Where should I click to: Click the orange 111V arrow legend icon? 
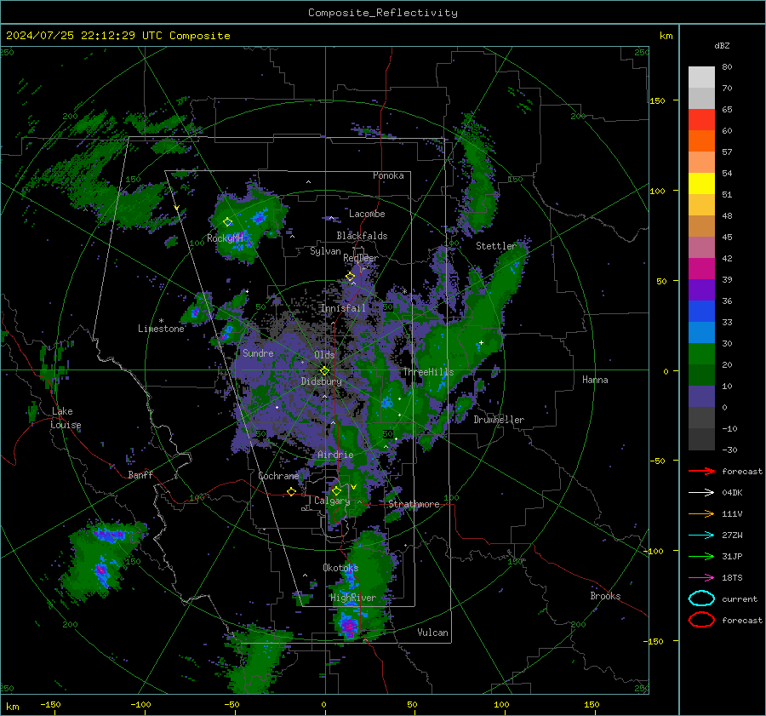[701, 513]
